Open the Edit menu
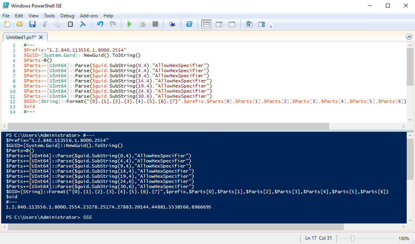The width and height of the screenshot is (415, 244). [19, 16]
